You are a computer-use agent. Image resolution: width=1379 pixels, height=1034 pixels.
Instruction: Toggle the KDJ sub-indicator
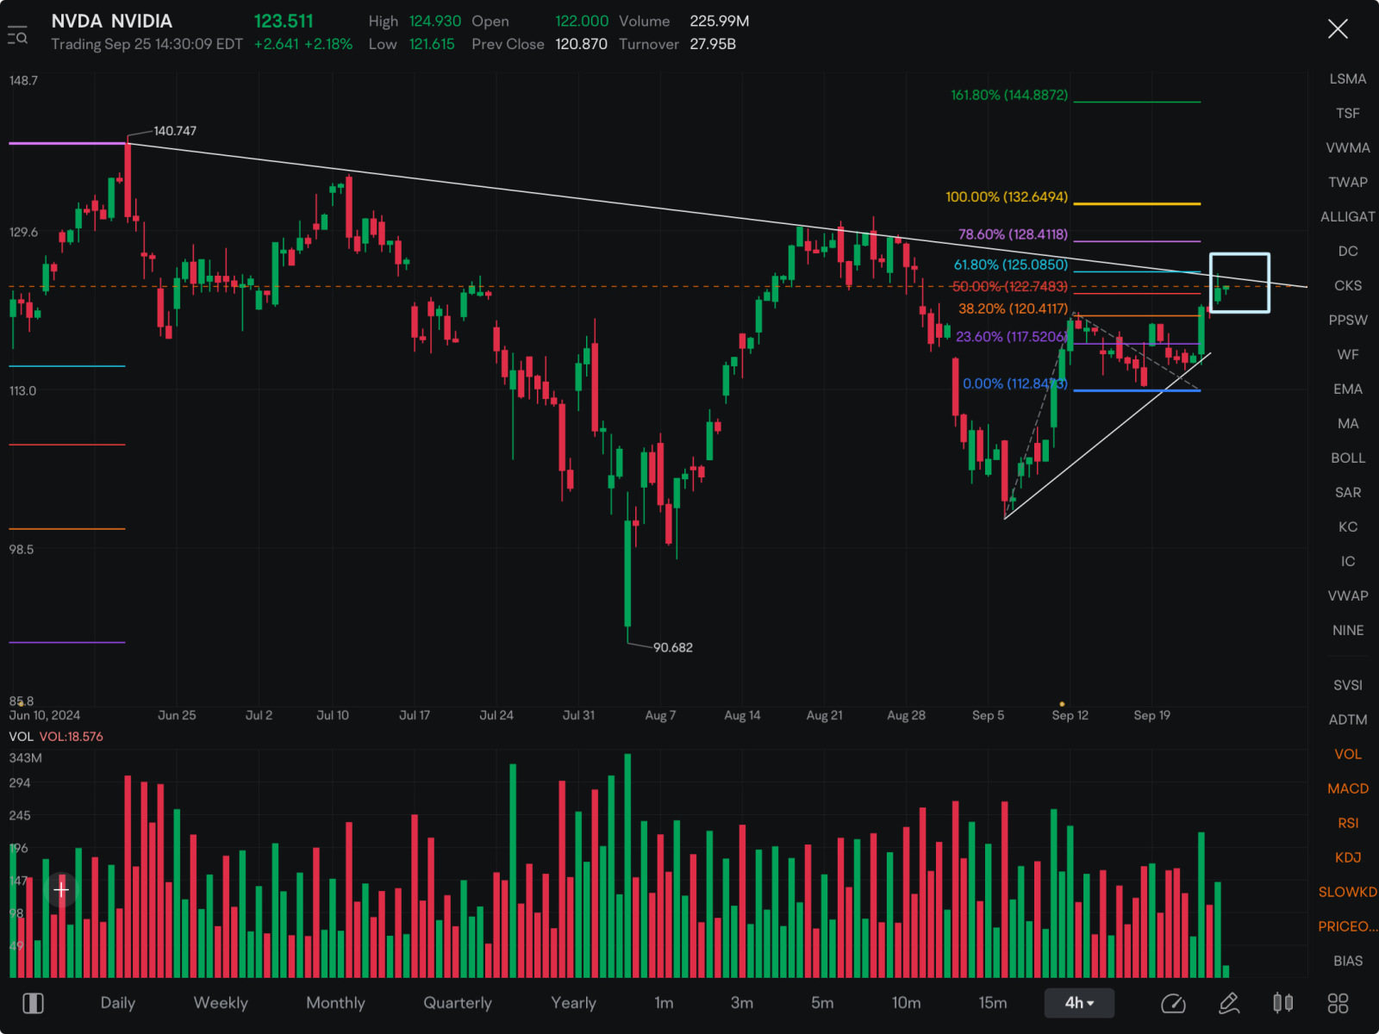[x=1348, y=858]
